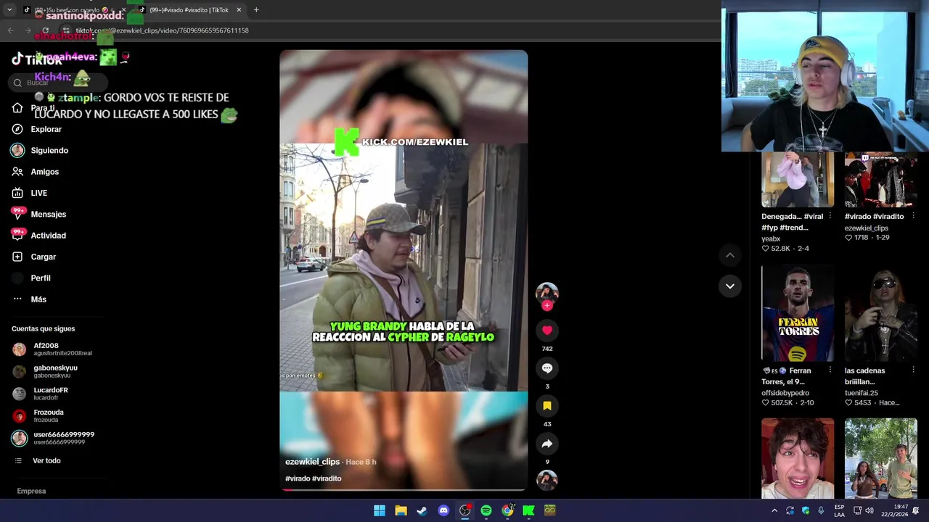929x522 pixels.
Task: Bookmark the video to favorites
Action: click(547, 406)
